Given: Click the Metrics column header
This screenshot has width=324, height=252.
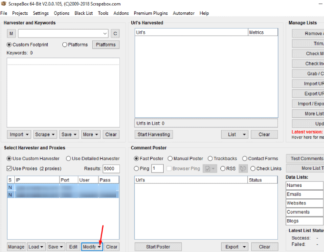Looking at the screenshot, I should point(263,32).
